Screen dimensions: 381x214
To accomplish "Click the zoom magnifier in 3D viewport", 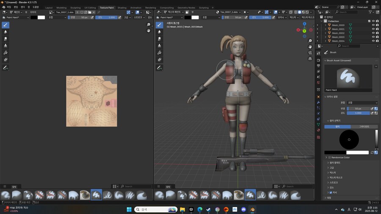I will pos(310,41).
